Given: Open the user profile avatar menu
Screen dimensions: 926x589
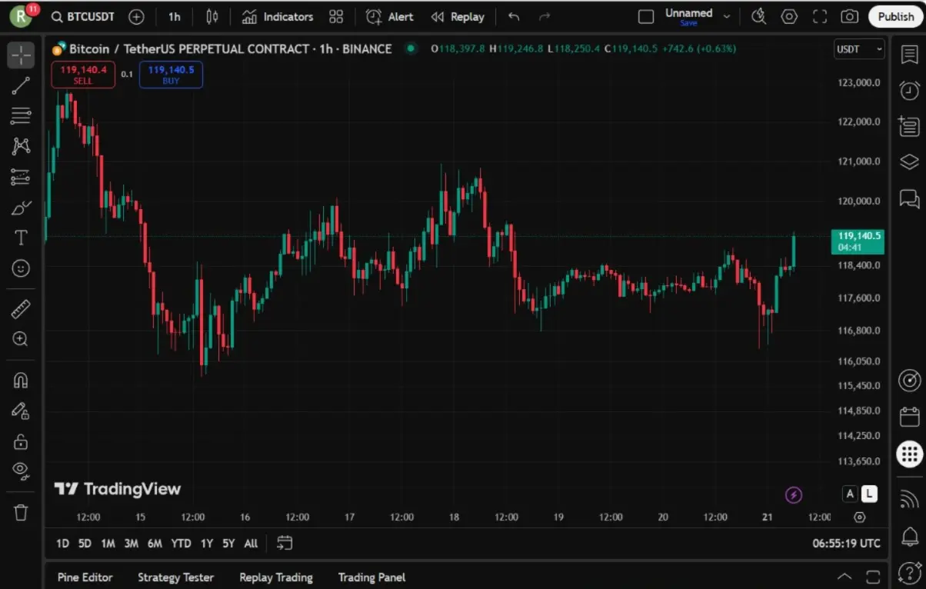Looking at the screenshot, I should tap(21, 16).
